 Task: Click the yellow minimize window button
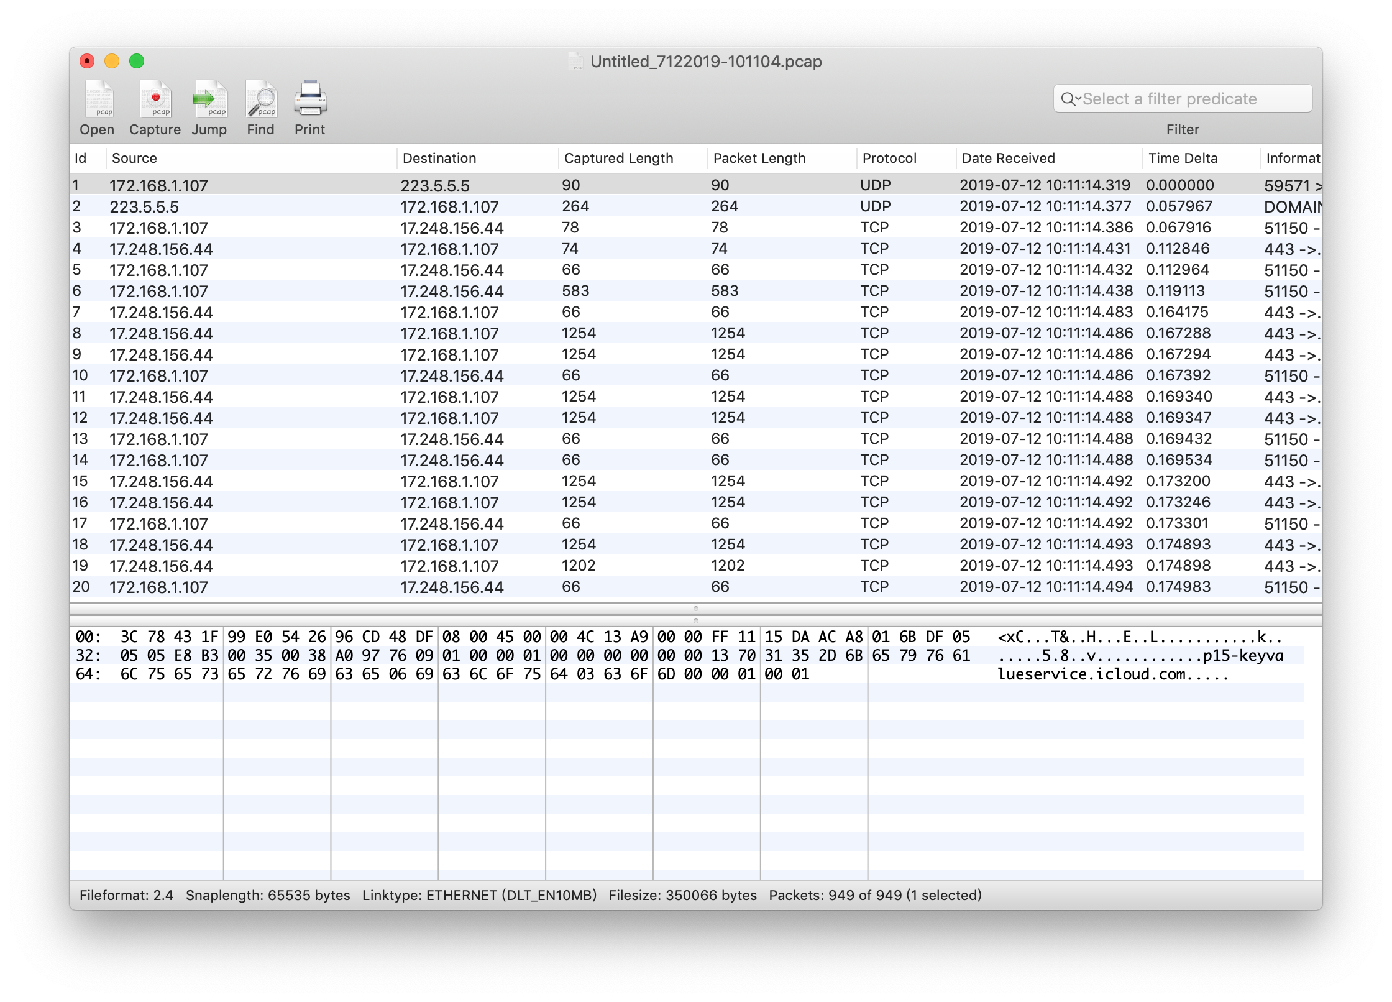coord(112,61)
